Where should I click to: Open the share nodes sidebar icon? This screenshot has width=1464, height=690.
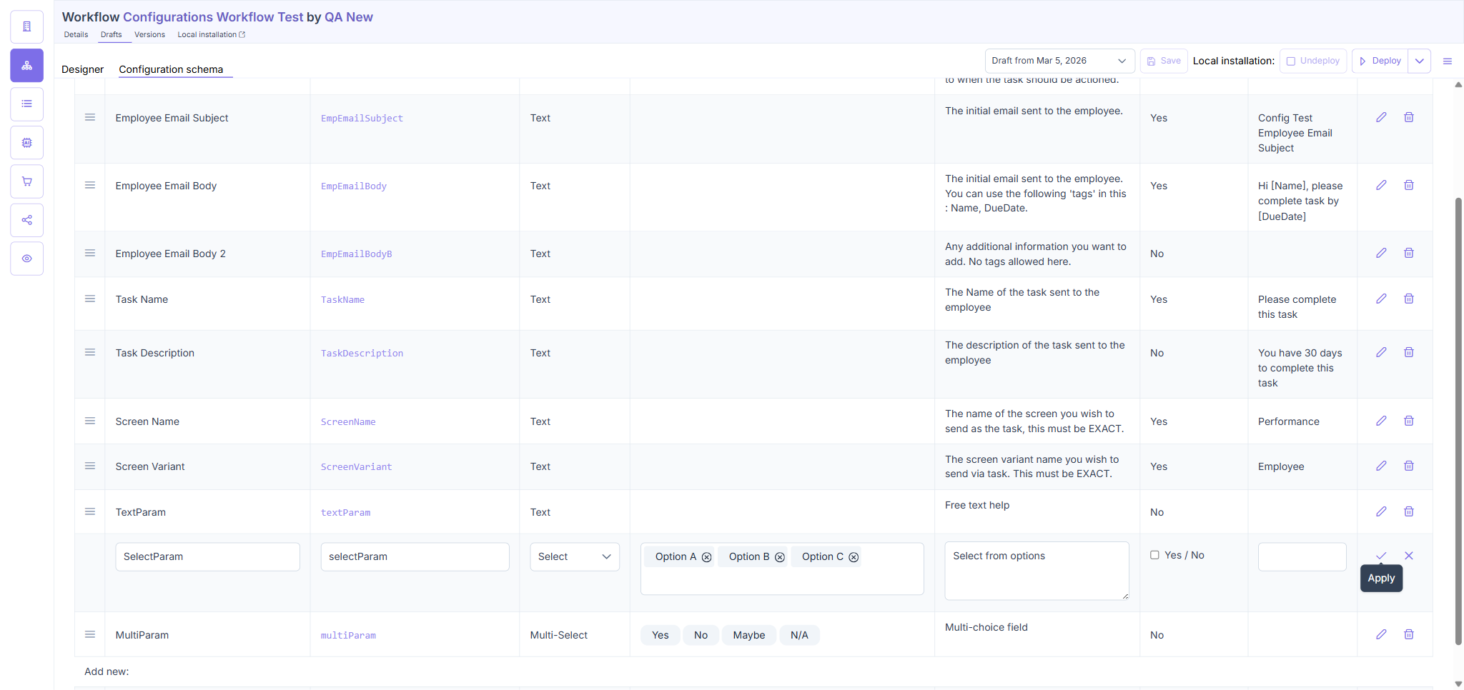point(26,220)
